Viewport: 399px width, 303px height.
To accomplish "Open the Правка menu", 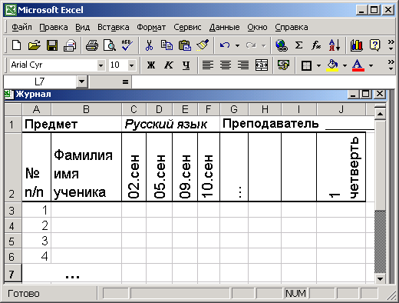I will pos(54,27).
